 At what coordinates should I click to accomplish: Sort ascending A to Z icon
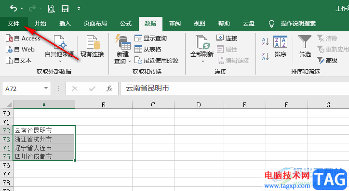(265, 41)
